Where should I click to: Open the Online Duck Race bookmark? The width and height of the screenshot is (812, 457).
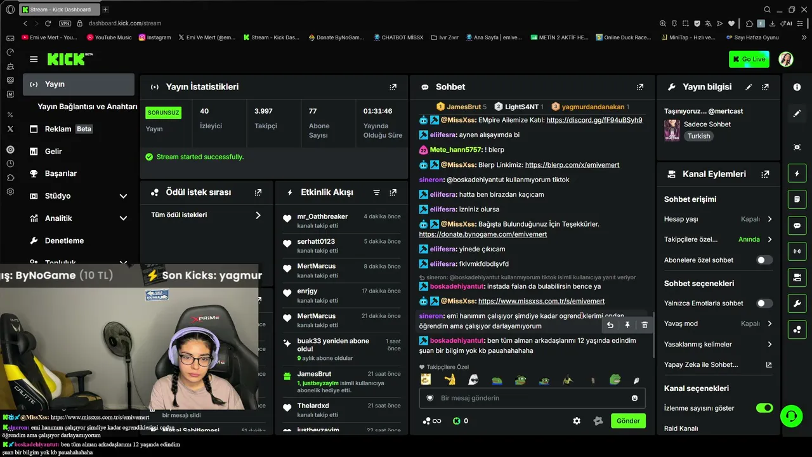(x=624, y=37)
